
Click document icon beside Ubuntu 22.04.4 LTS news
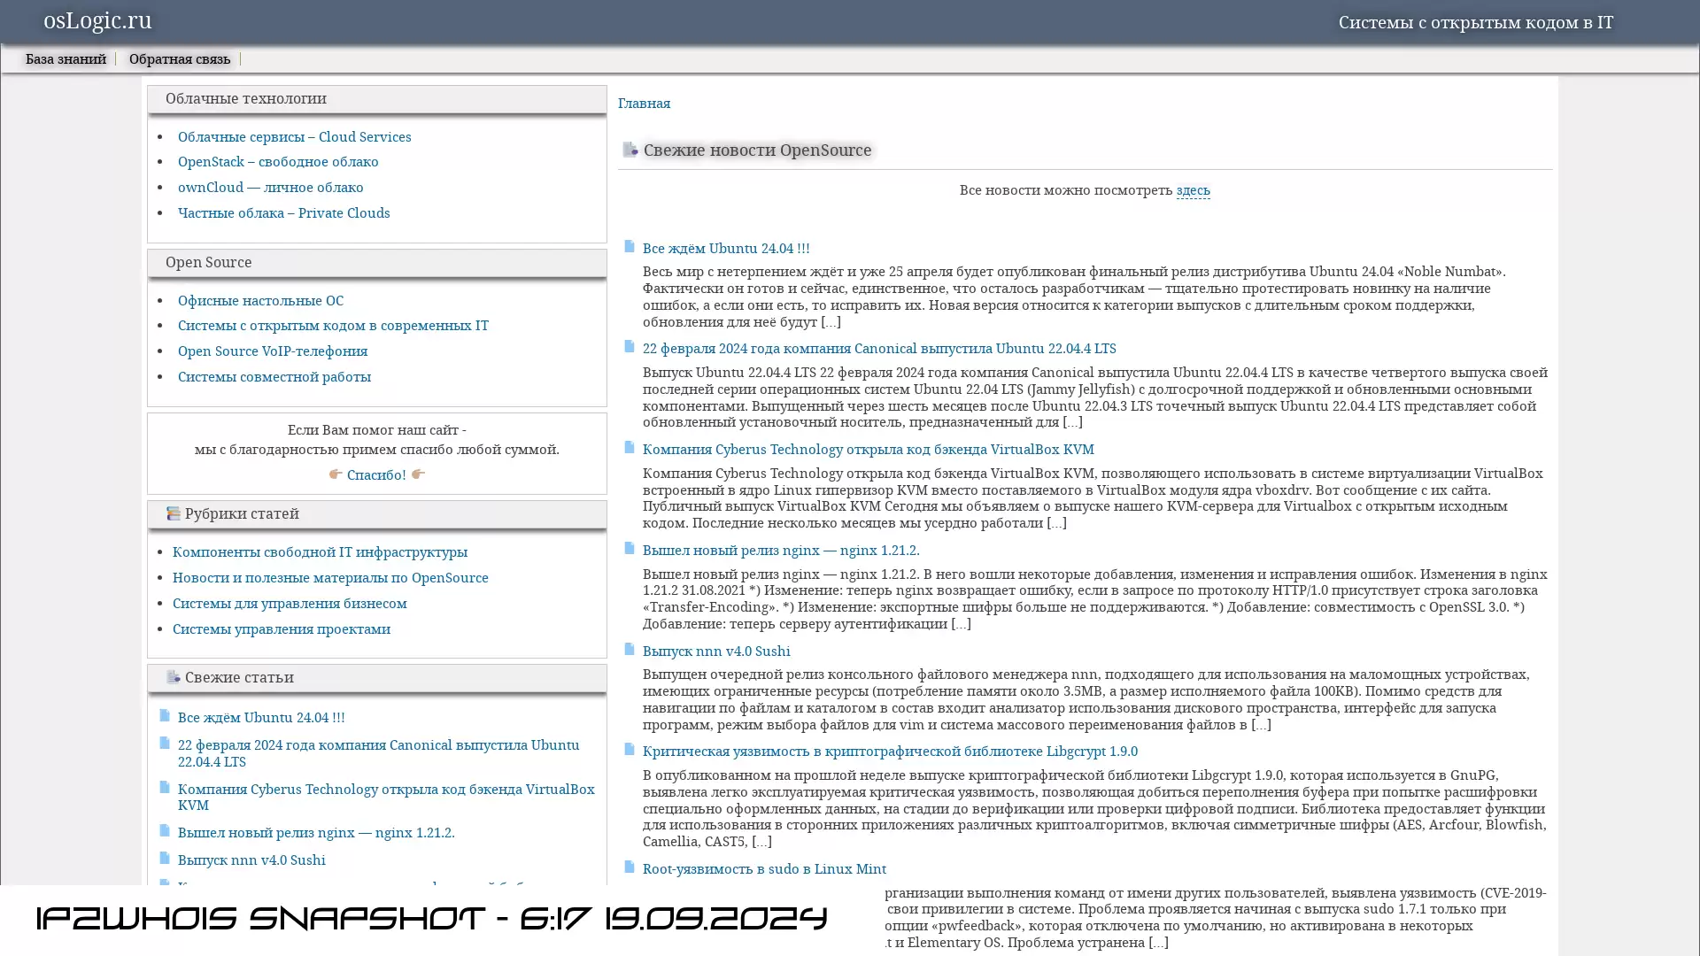[630, 346]
